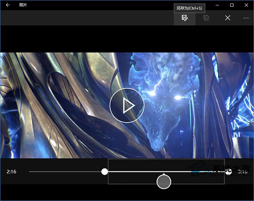The image size is (254, 201).
Task: Play the video with center play button
Action: (x=127, y=106)
